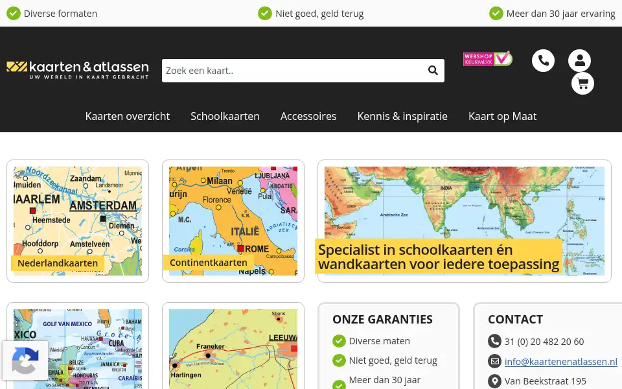Click phone number 31 (0) 20 482 20 60

[544, 342]
